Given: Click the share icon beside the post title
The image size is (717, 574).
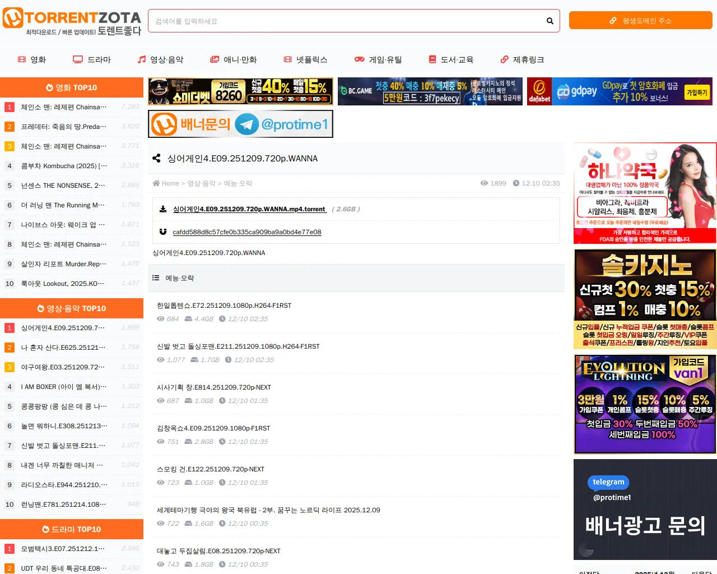Looking at the screenshot, I should 156,159.
